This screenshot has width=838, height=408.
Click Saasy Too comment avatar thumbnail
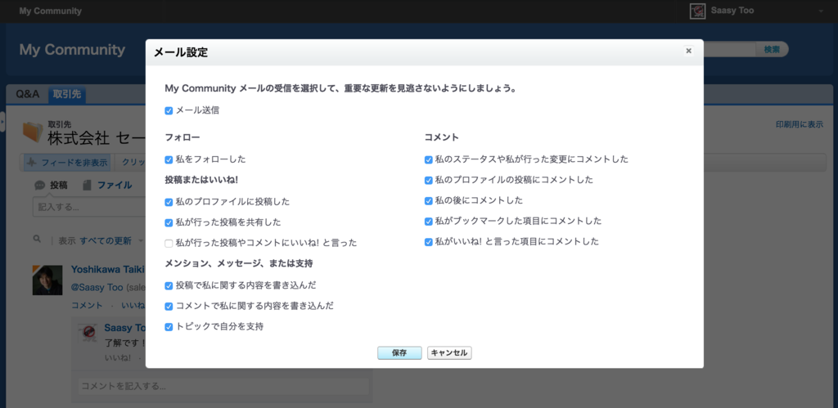[x=88, y=332]
